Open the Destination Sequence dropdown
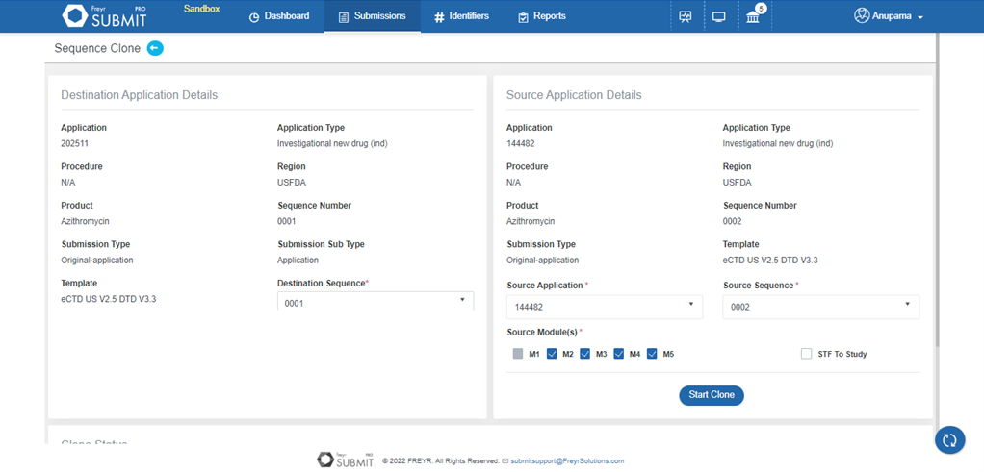The height and width of the screenshot is (472, 984). click(x=375, y=302)
